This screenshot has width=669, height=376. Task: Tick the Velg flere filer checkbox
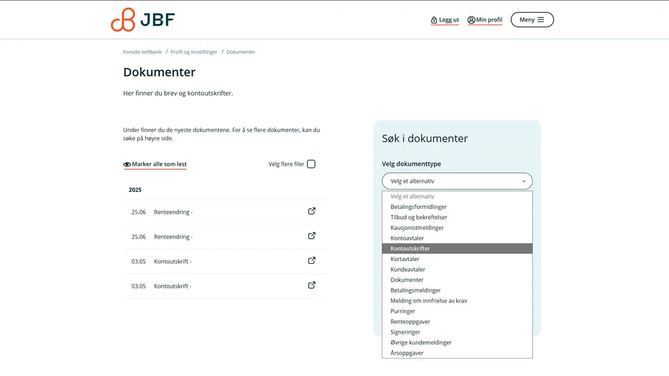coord(311,164)
